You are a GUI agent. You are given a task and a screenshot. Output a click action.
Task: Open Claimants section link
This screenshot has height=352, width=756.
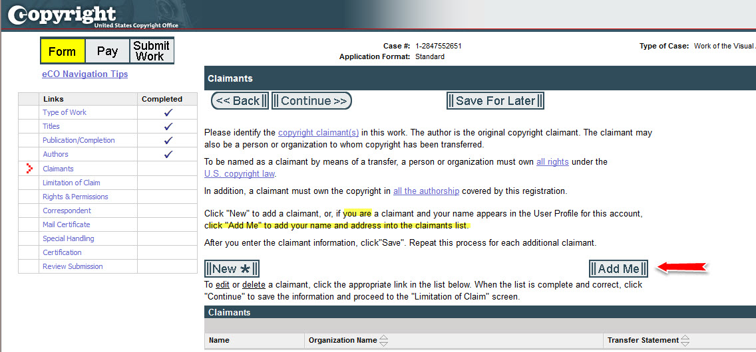pyautogui.click(x=58, y=169)
